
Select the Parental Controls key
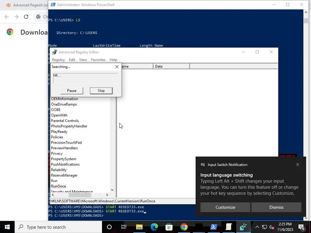pos(65,121)
